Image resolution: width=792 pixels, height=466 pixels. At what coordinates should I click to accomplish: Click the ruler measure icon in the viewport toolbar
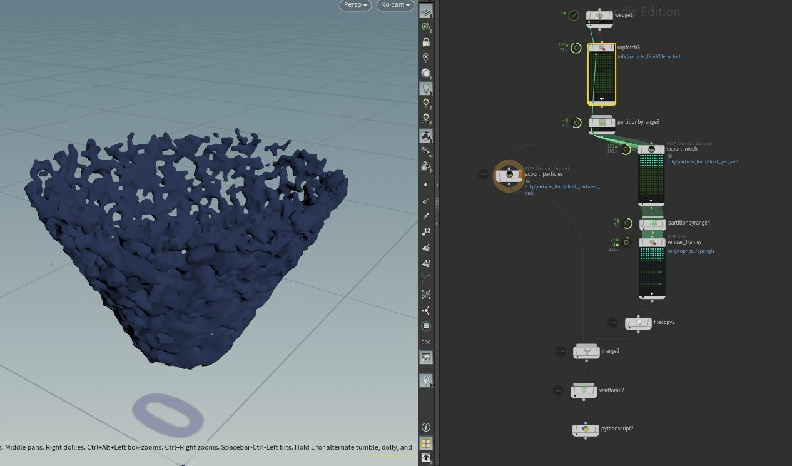(x=426, y=279)
